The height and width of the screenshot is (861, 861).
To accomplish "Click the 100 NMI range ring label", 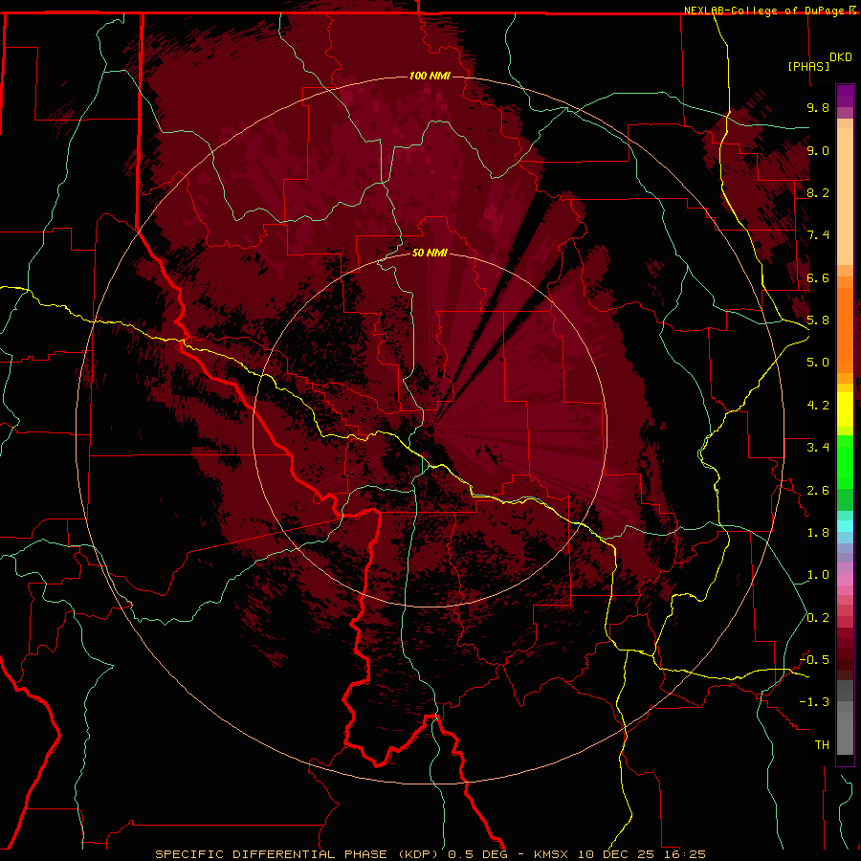I will pos(430,76).
